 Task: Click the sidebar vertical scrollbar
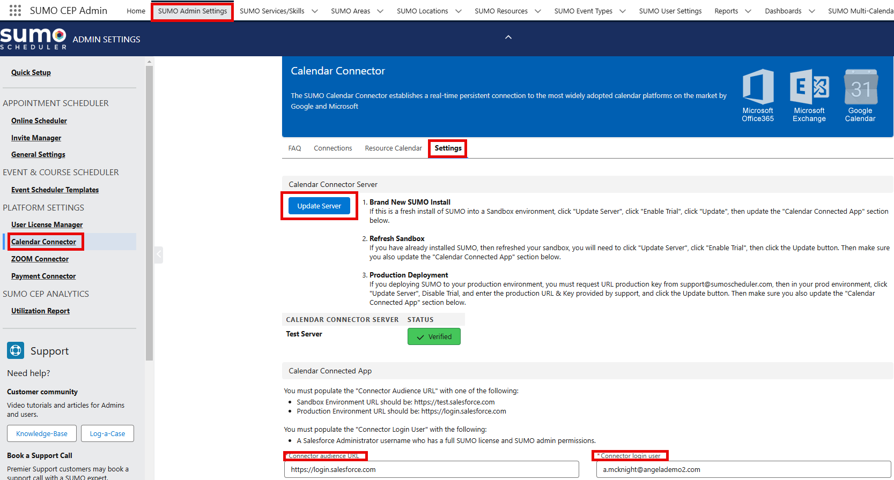149,214
